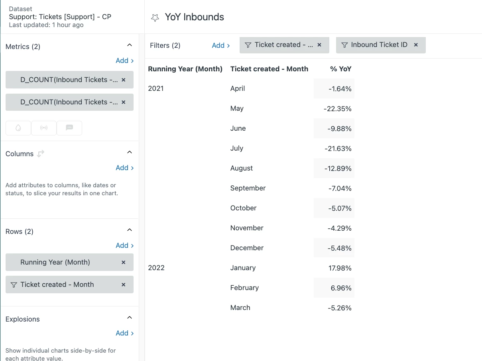Remove Ticket created - Month from Rows
The height and width of the screenshot is (361, 482).
[x=124, y=284]
